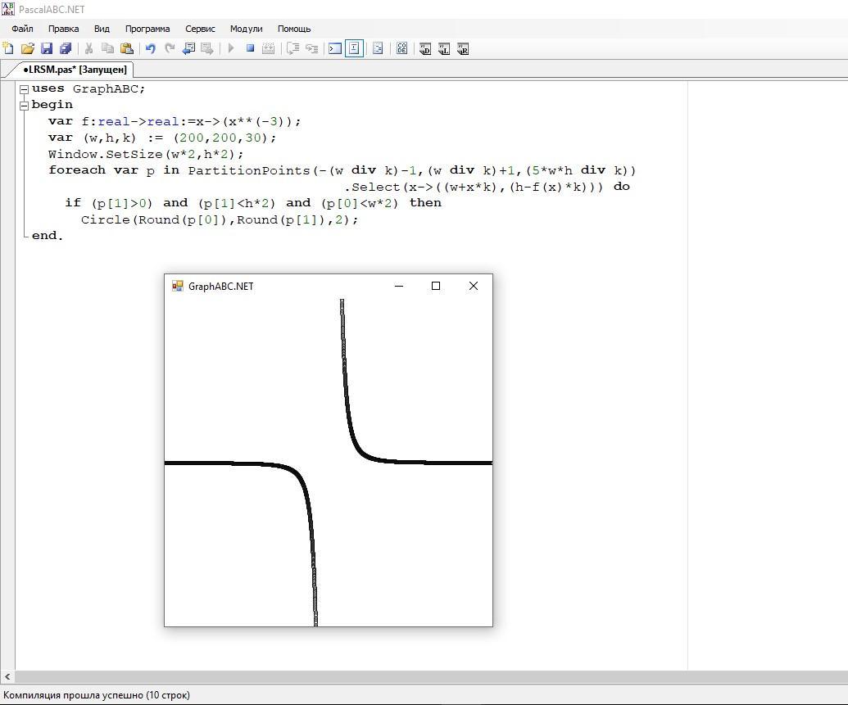The image size is (848, 705).
Task: Maximize the GraphABC.NET window
Action: [x=436, y=286]
